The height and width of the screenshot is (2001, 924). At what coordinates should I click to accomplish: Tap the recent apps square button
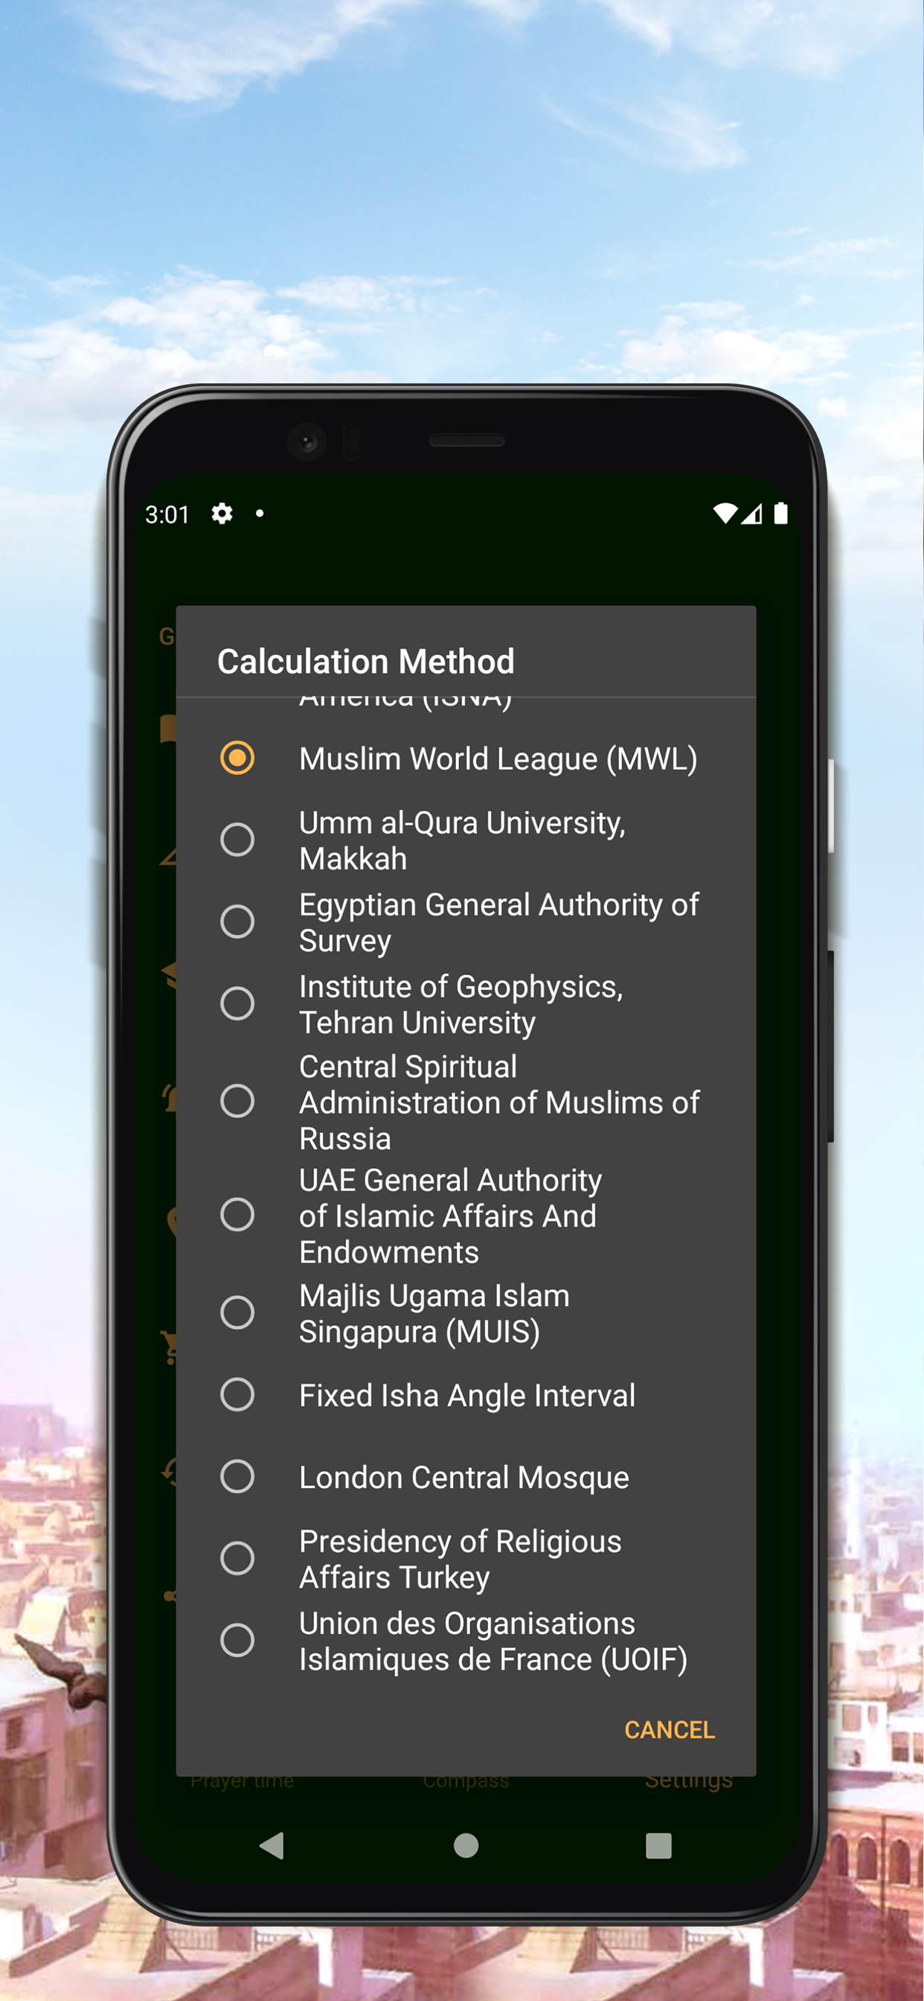658,1845
